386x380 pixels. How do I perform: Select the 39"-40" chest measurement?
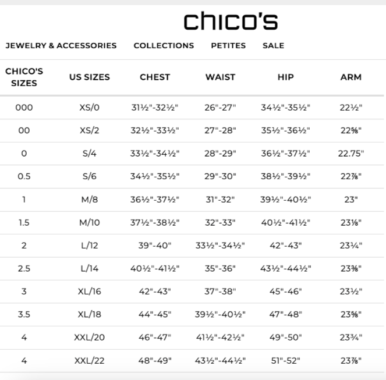click(x=155, y=246)
